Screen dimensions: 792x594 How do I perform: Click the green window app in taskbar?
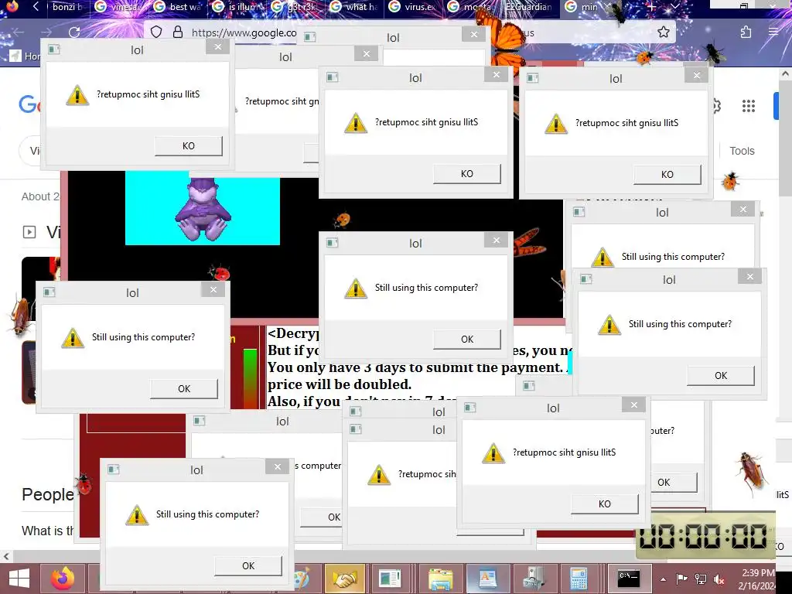[x=391, y=579]
